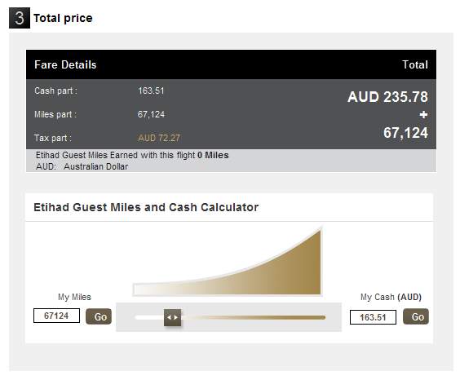Click the AUD: Australian Dollar note

[82, 166]
